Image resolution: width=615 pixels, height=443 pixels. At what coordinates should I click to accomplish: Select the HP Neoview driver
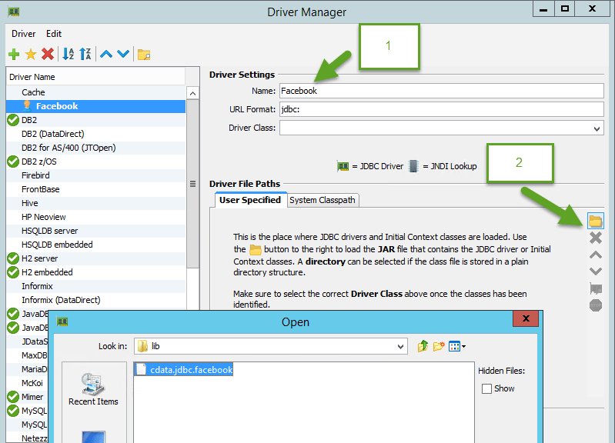coord(95,217)
